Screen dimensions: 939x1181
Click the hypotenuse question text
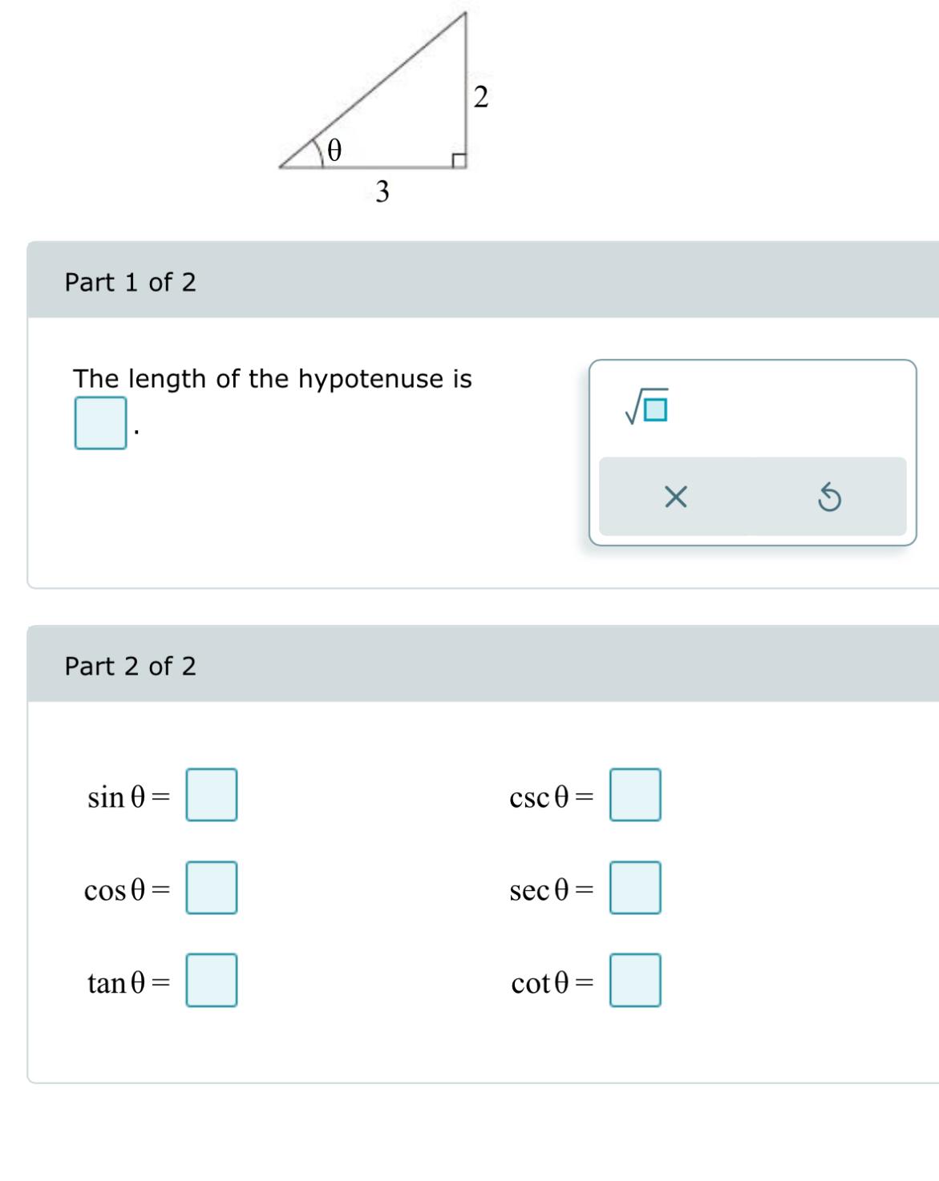coord(273,378)
